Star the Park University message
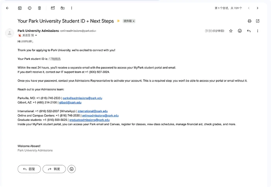The width and height of the screenshot is (271, 187). 231,31
